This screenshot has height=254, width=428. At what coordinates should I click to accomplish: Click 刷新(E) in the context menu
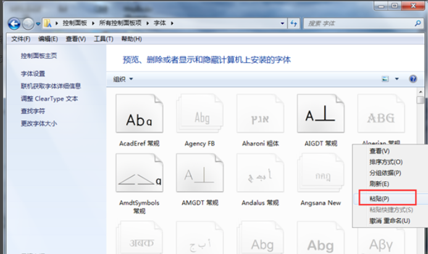379,184
